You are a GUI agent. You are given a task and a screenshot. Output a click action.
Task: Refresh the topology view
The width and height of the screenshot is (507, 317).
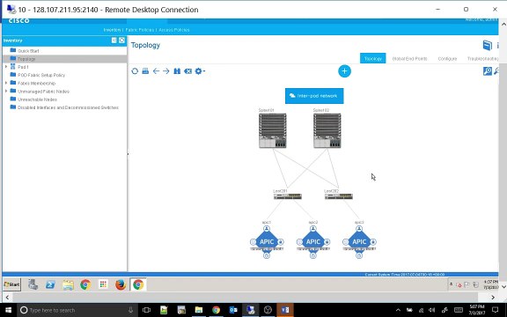point(135,71)
